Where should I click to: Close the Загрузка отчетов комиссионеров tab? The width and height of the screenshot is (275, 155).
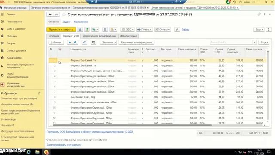[69, 8]
